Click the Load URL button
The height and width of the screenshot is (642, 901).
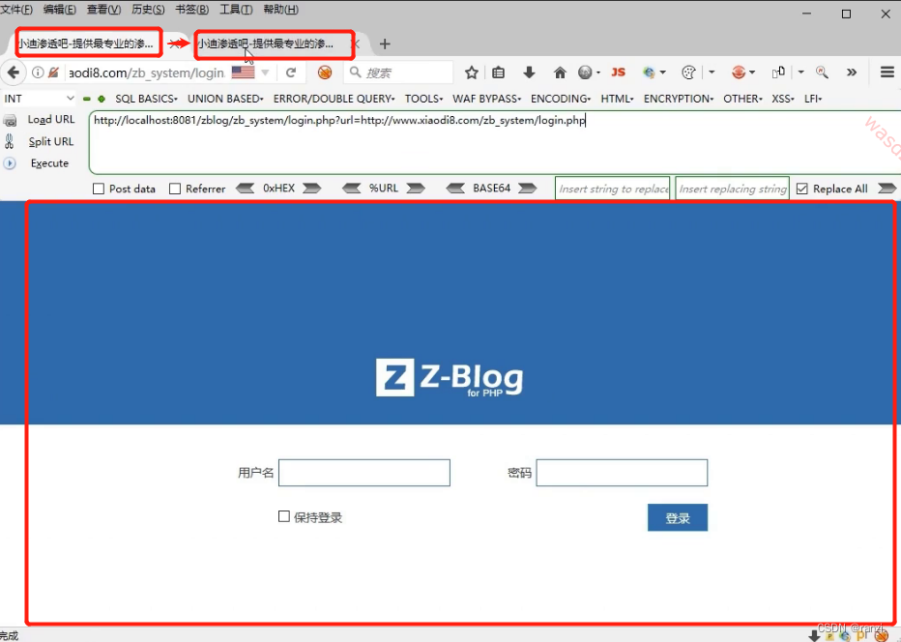point(51,120)
